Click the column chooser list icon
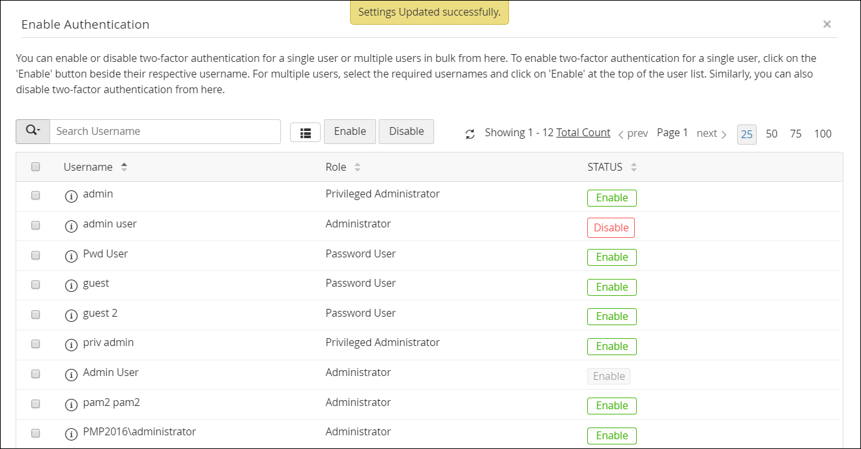 coord(305,132)
